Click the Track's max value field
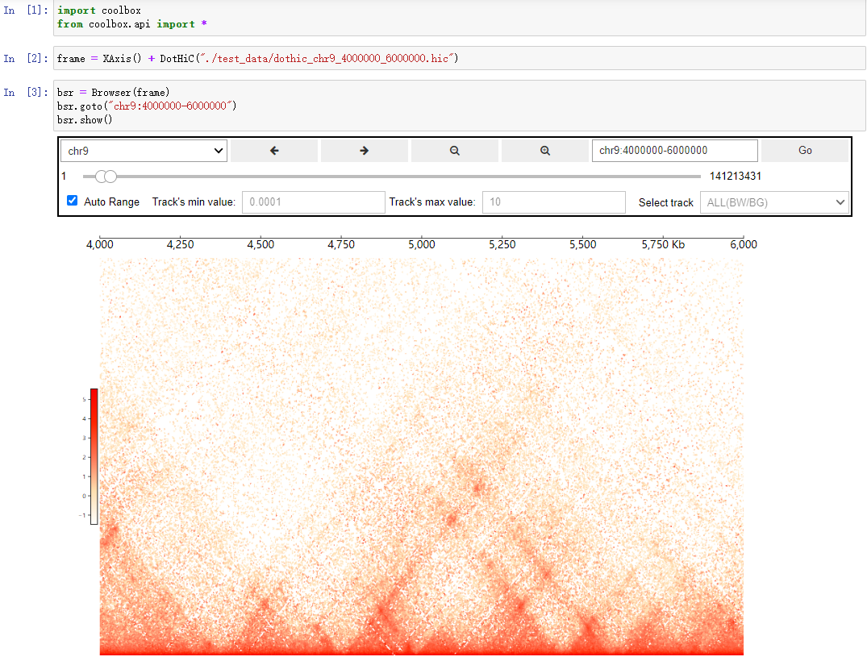The width and height of the screenshot is (867, 661). tap(553, 202)
